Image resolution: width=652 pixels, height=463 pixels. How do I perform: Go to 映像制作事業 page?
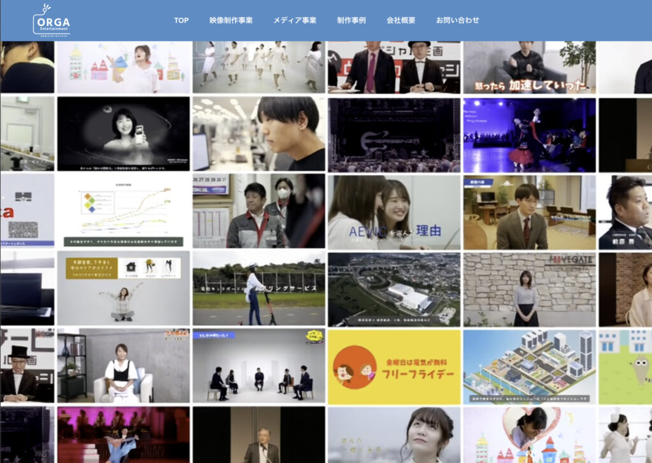coord(231,20)
